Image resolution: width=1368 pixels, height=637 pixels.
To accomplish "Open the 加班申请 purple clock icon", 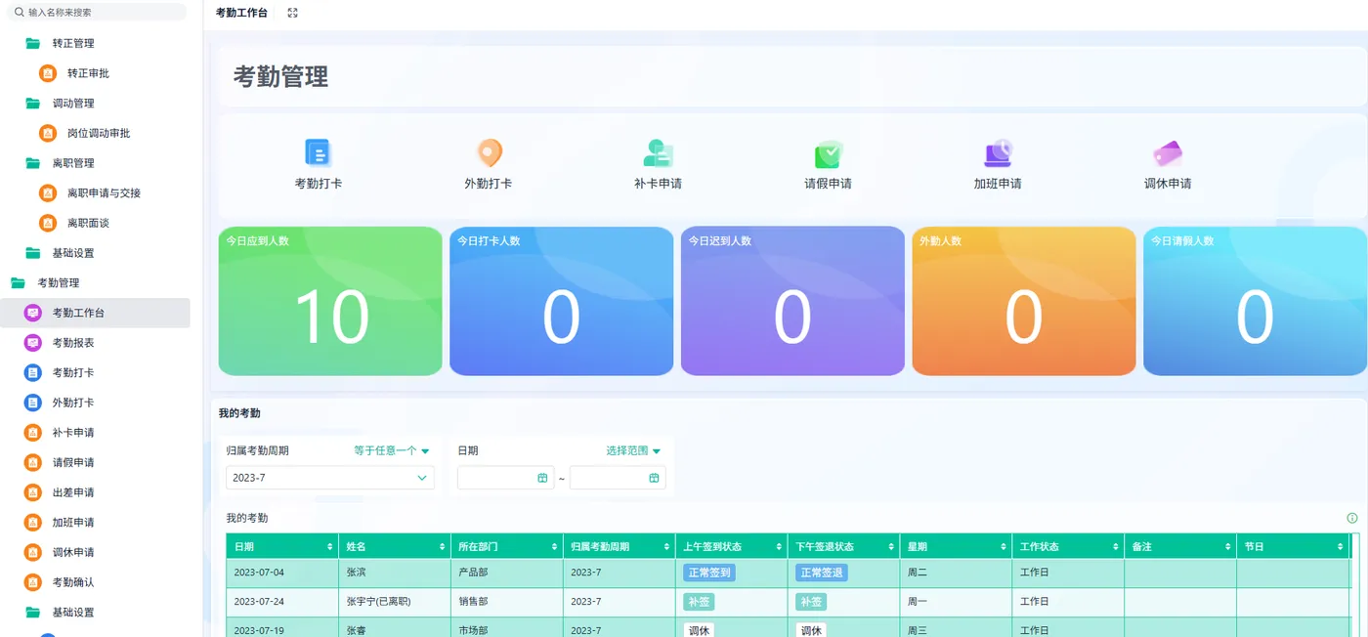I will coord(998,152).
